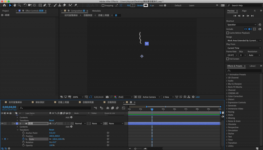
Task: Toggle video include eye in Preview panel
Action: click(x=246, y=29)
